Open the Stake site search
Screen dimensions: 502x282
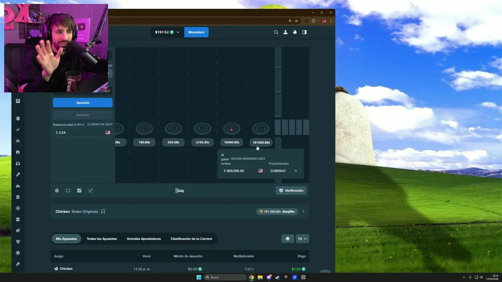pos(276,32)
